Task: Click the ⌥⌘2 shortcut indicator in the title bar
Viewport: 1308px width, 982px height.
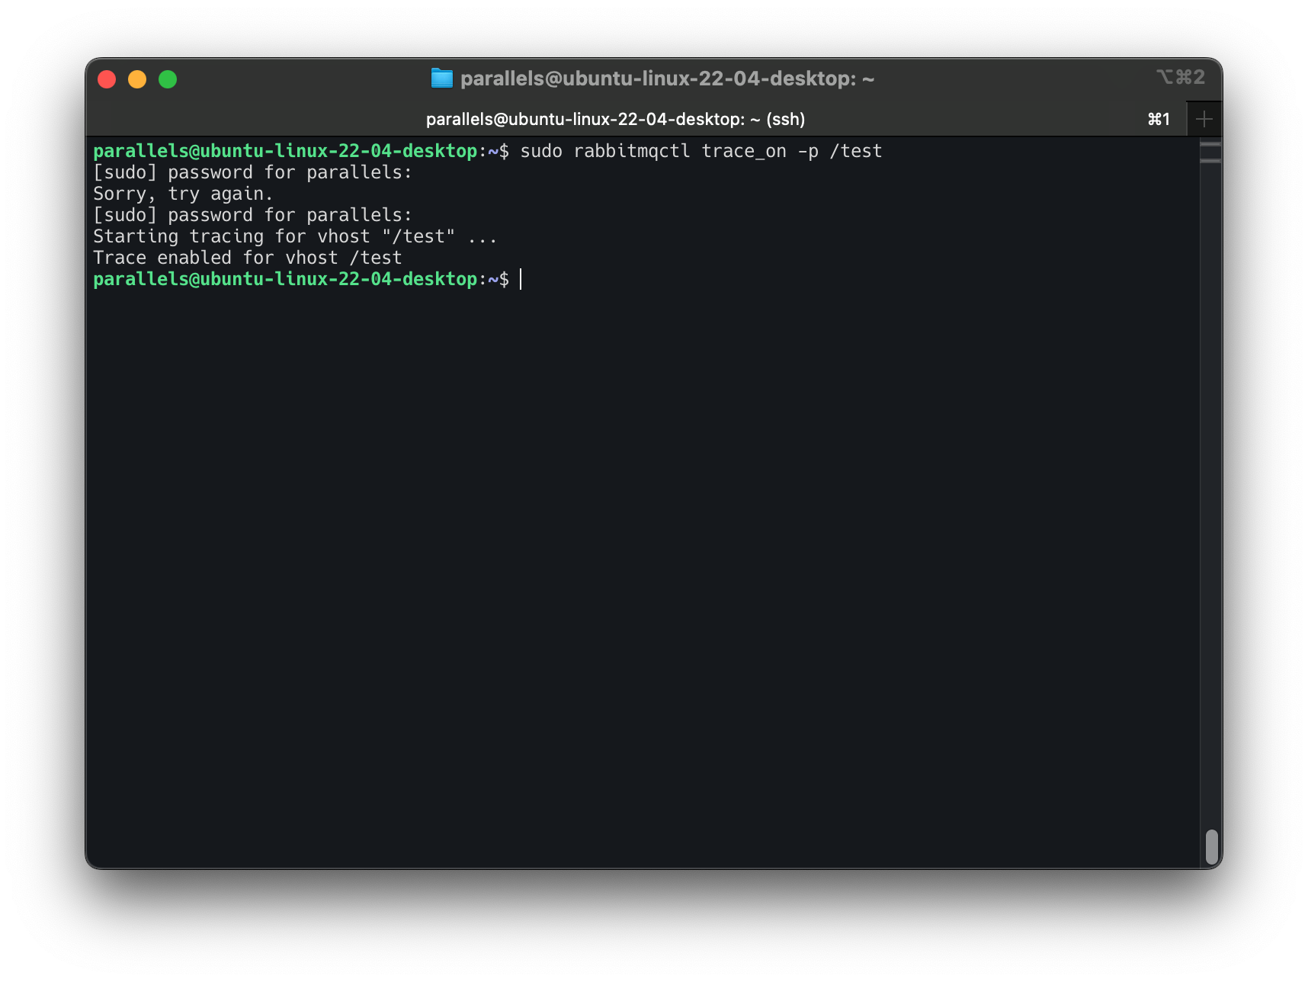Action: tap(1179, 77)
